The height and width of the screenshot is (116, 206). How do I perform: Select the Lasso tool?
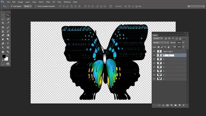click(3, 19)
